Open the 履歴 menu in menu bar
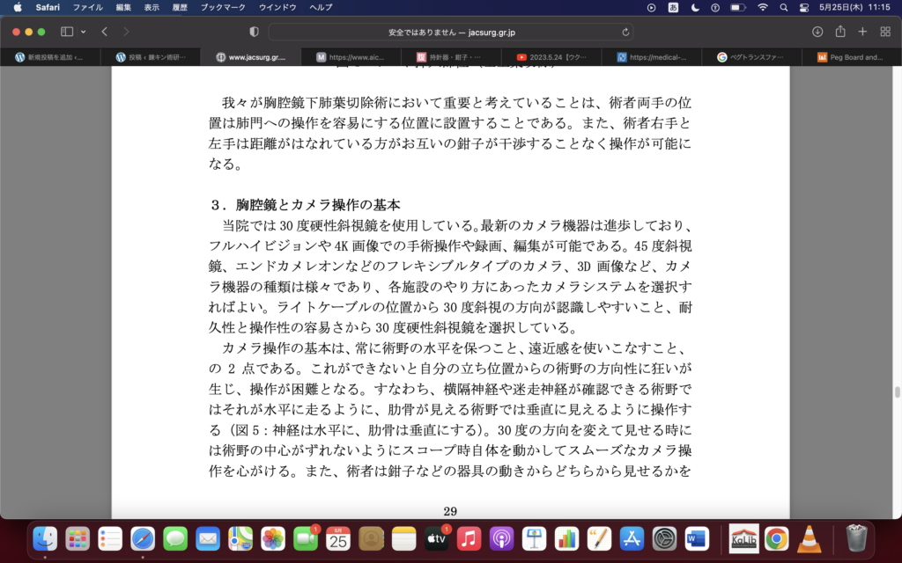 click(179, 7)
